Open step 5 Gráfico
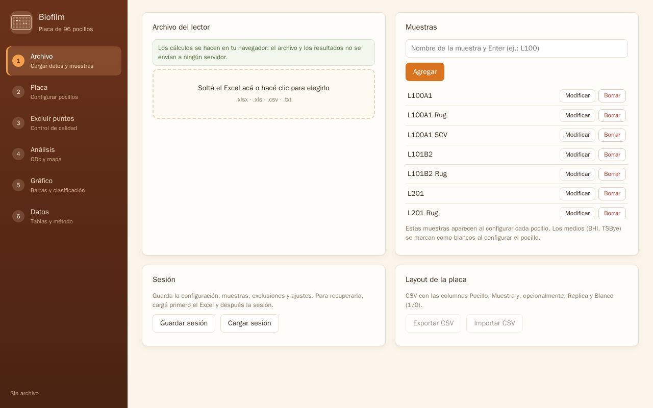Image resolution: width=653 pixels, height=408 pixels. (x=64, y=185)
